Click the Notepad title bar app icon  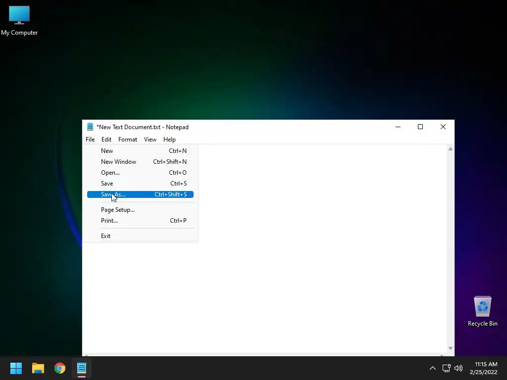[x=90, y=127]
